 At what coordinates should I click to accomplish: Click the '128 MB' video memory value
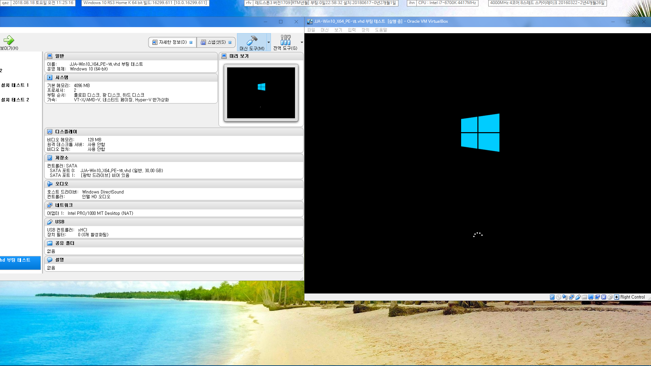94,140
